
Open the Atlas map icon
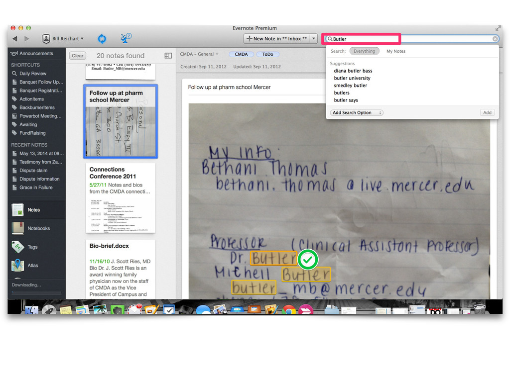pos(17,266)
